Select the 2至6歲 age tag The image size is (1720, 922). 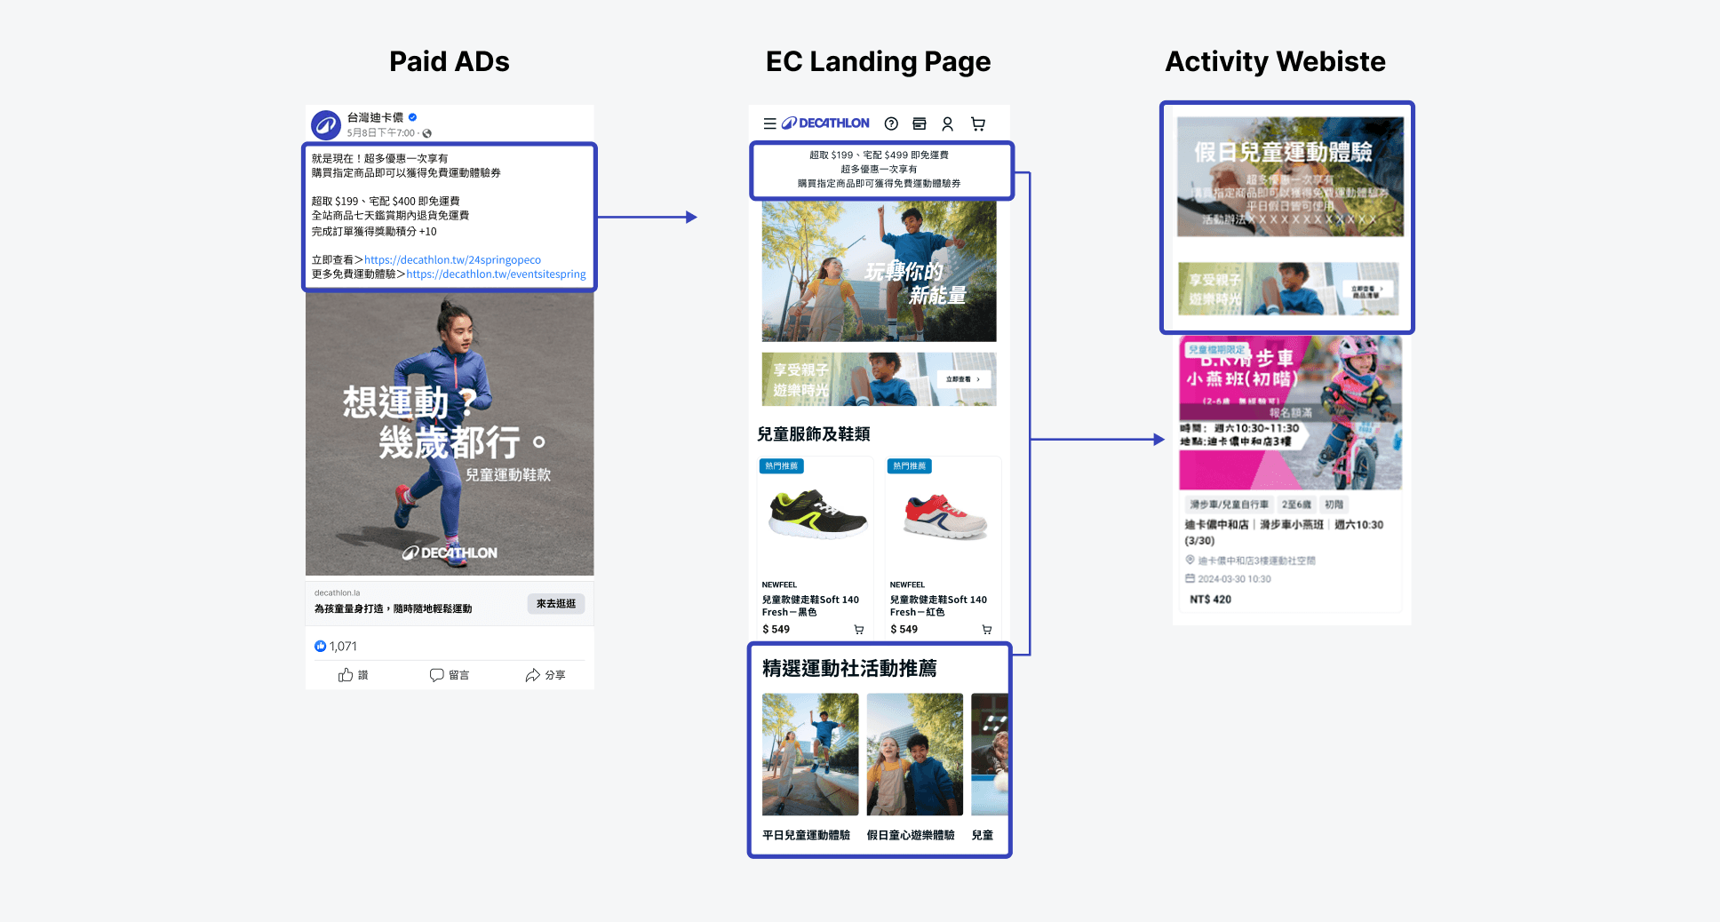pos(1296,505)
